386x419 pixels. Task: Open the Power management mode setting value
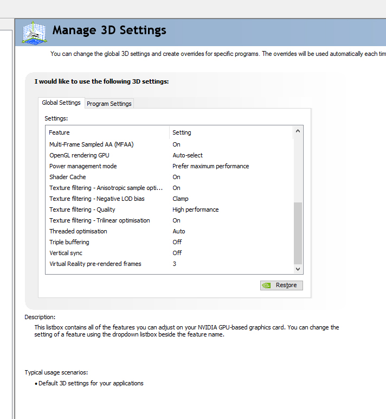pyautogui.click(x=211, y=166)
